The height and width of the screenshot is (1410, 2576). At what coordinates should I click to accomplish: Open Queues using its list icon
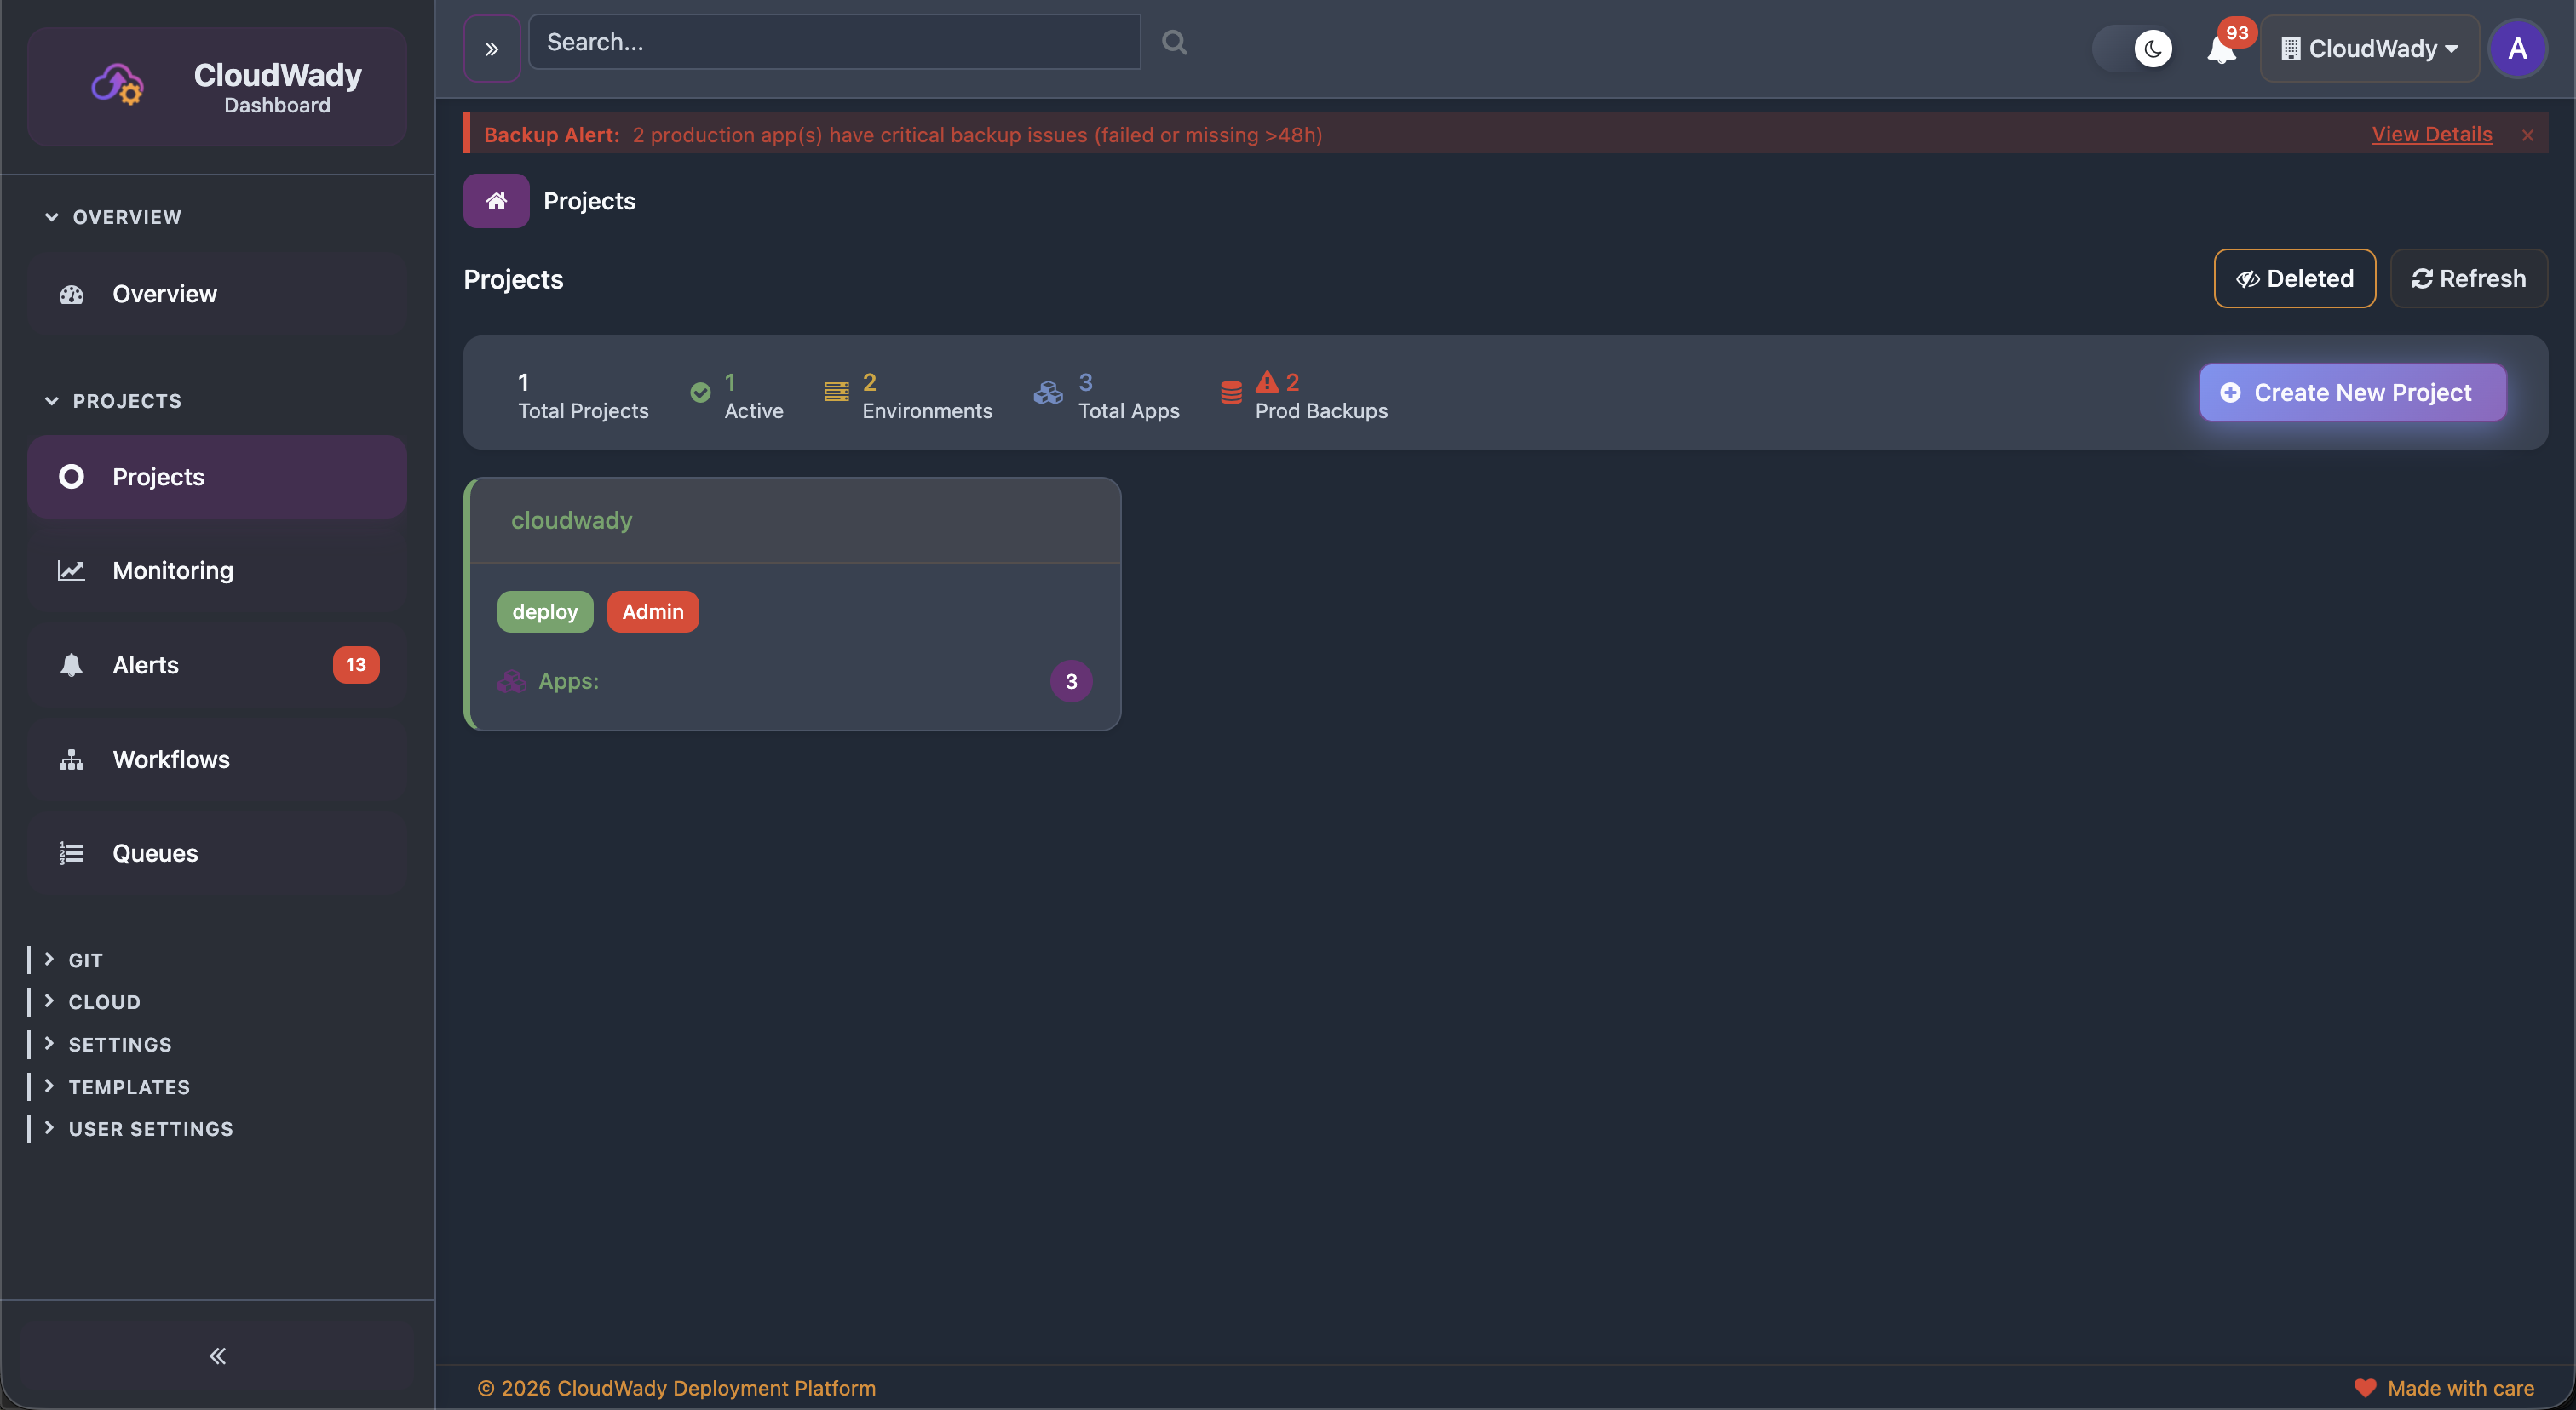(x=71, y=852)
